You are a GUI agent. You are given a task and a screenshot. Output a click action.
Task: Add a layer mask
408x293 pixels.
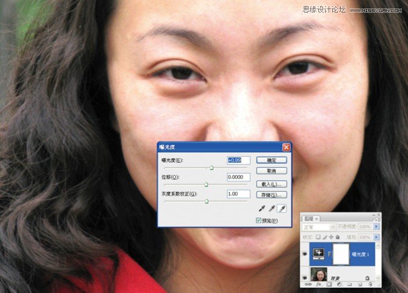[x=329, y=284]
